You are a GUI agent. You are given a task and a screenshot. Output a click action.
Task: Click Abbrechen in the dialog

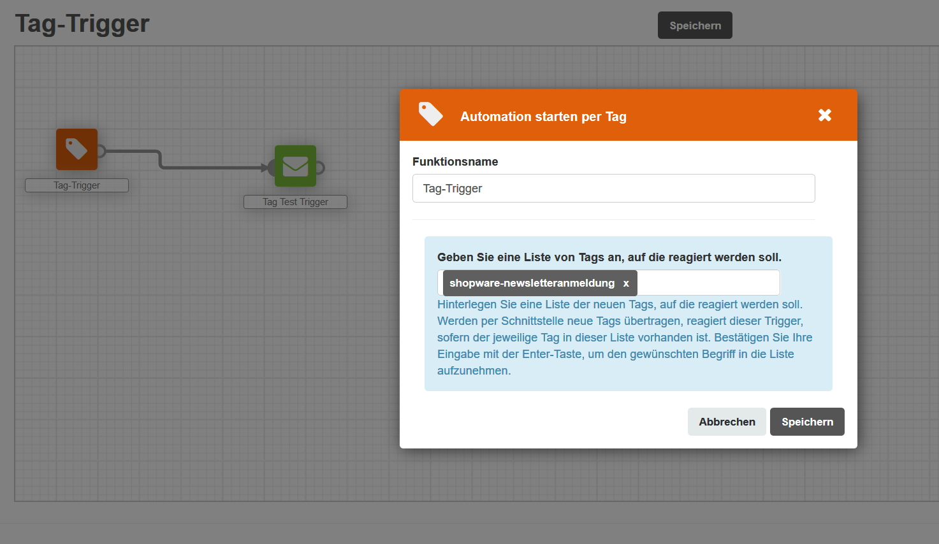point(727,422)
